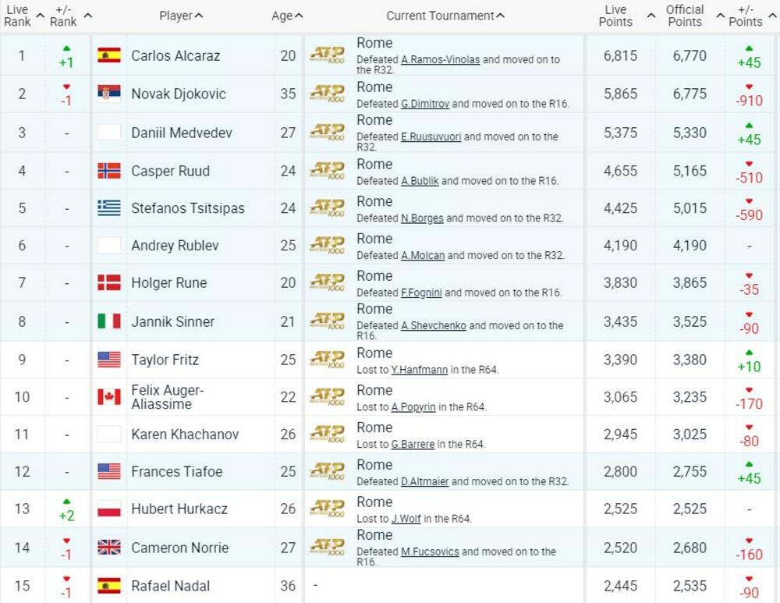The height and width of the screenshot is (603, 780).
Task: Click the Canadian flag next to Felix Auger-Aliassime
Action: point(109,397)
